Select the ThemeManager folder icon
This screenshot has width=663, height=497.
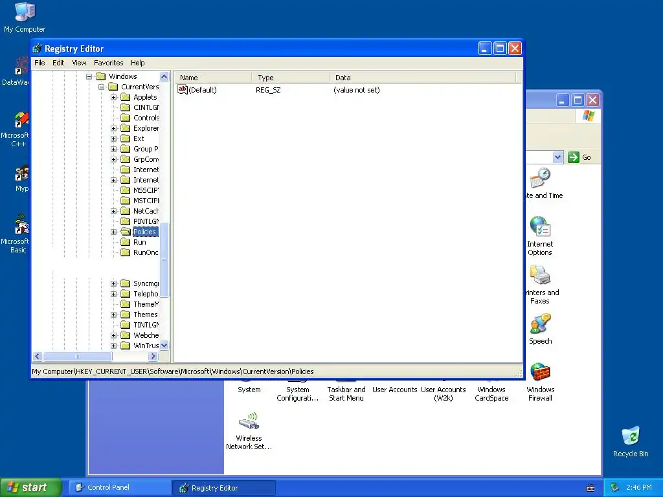(125, 304)
